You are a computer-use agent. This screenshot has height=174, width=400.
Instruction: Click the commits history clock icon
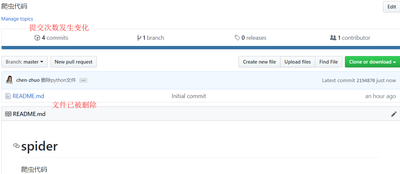pyautogui.click(x=37, y=38)
